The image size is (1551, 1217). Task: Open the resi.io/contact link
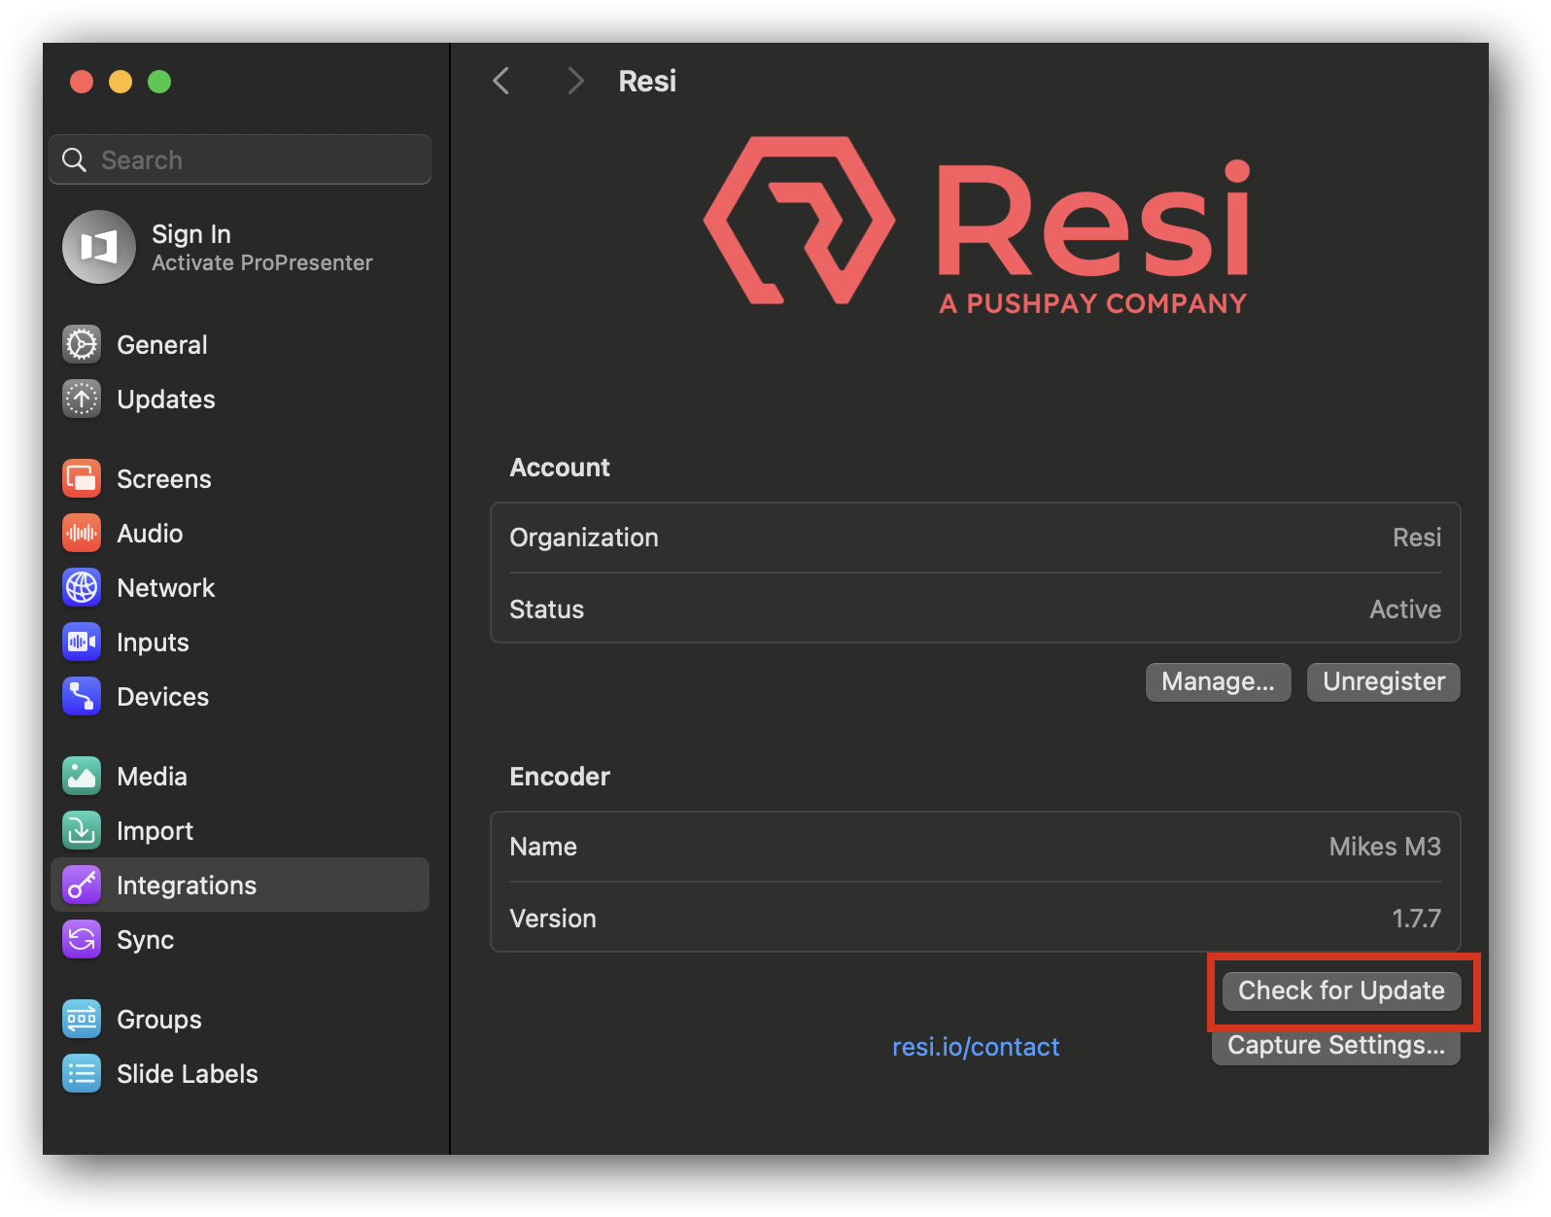click(x=976, y=1046)
